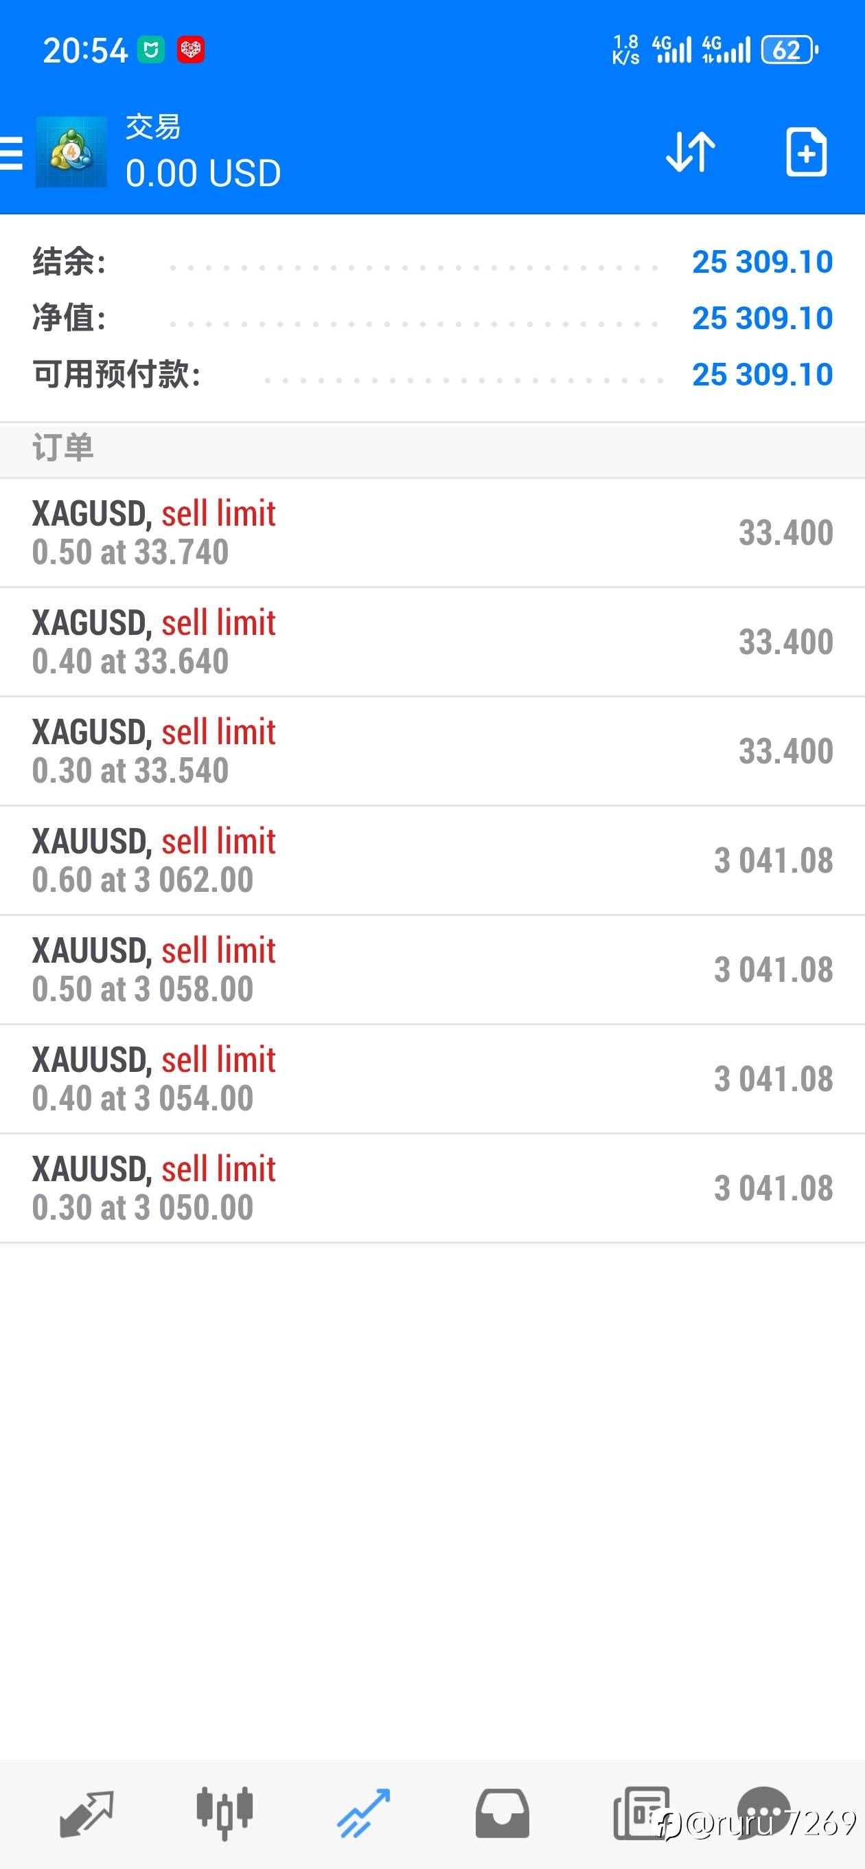This screenshot has height=1869, width=865.
Task: Tap the battery indicator in status bar
Action: click(x=788, y=50)
